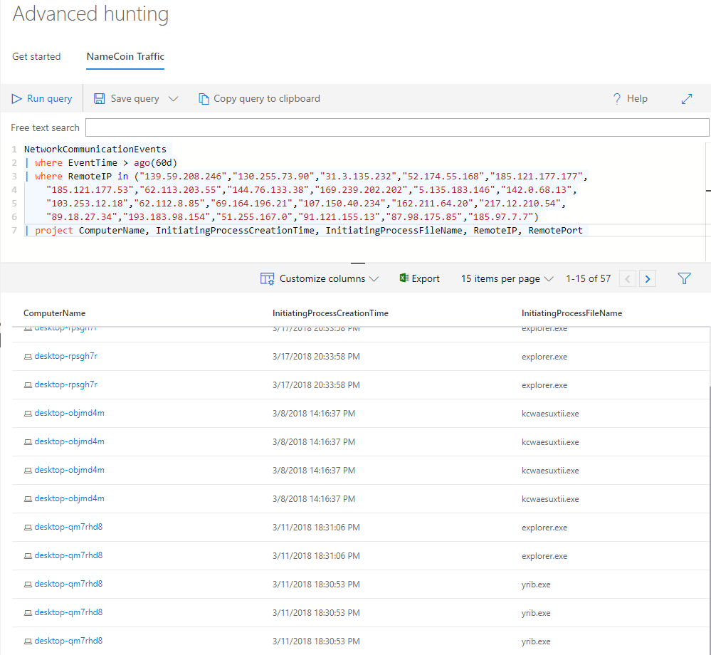Click the NetworkCommunicationEvents query line
Viewport: 711px width, 655px height.
pyautogui.click(x=95, y=149)
